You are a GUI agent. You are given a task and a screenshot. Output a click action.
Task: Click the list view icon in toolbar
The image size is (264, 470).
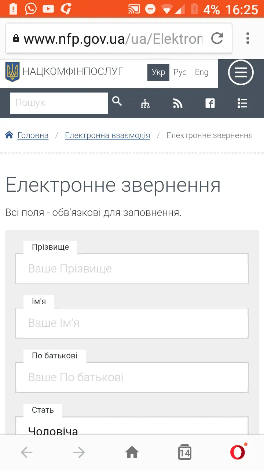242,104
